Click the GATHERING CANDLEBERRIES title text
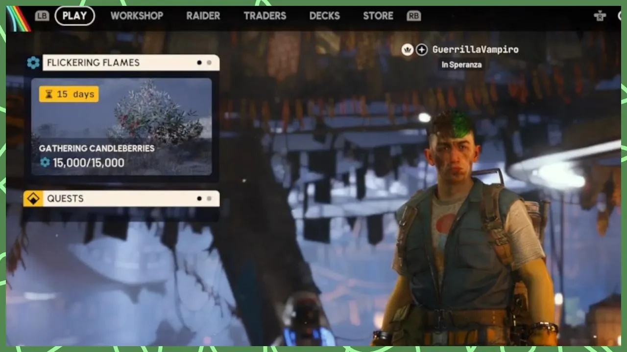Image resolution: width=627 pixels, height=352 pixels. pos(96,148)
